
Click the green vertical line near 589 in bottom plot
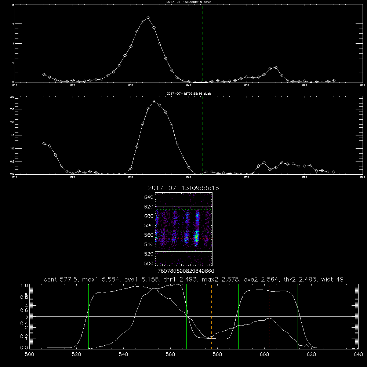[238, 316]
